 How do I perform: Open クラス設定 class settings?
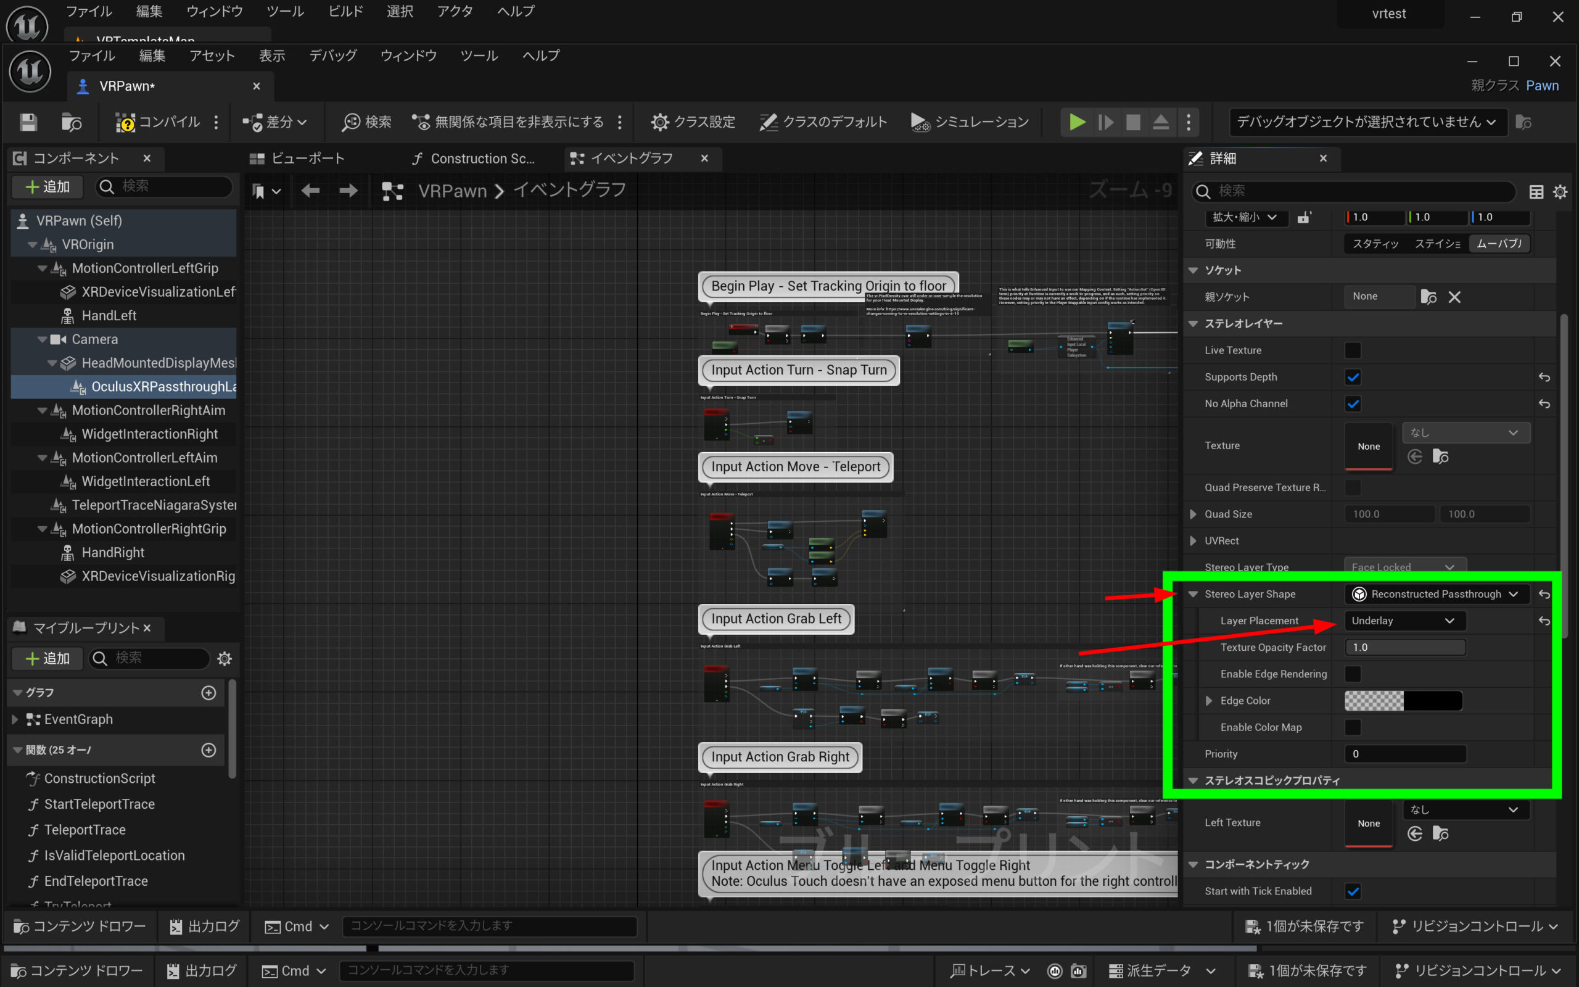click(693, 122)
